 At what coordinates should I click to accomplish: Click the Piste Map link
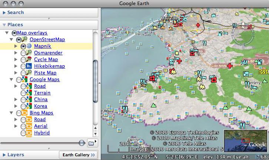(45, 73)
